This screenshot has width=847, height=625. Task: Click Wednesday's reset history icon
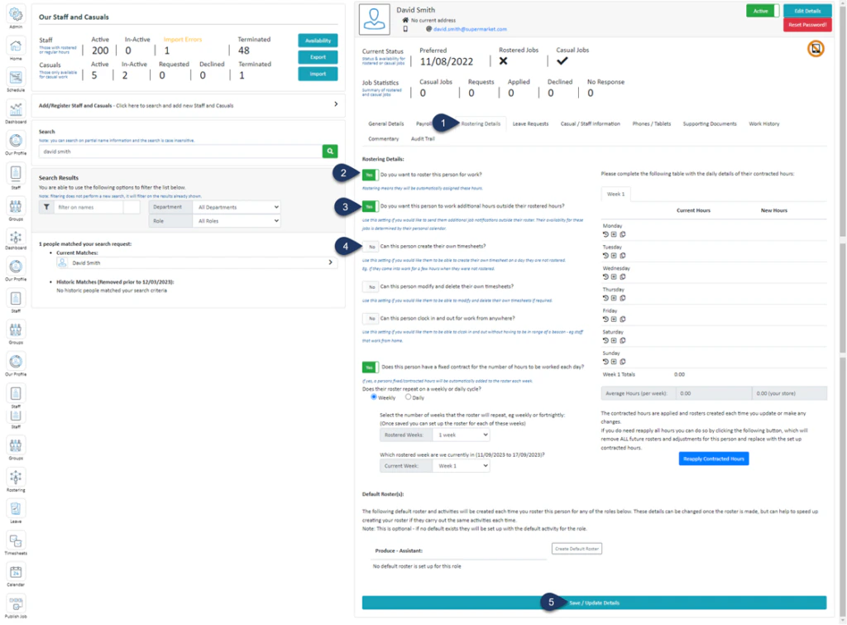click(605, 276)
